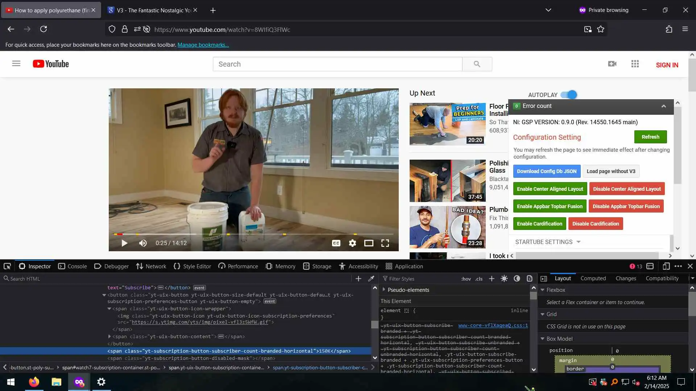The height and width of the screenshot is (391, 696).
Task: Expand the yt-uix-button-content span node
Action: (x=109, y=337)
